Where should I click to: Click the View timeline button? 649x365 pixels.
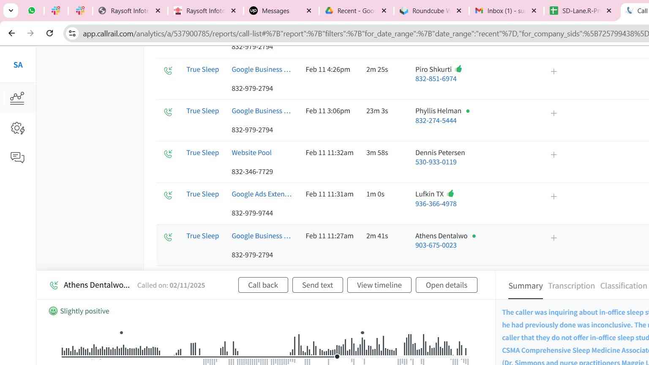[x=379, y=285]
